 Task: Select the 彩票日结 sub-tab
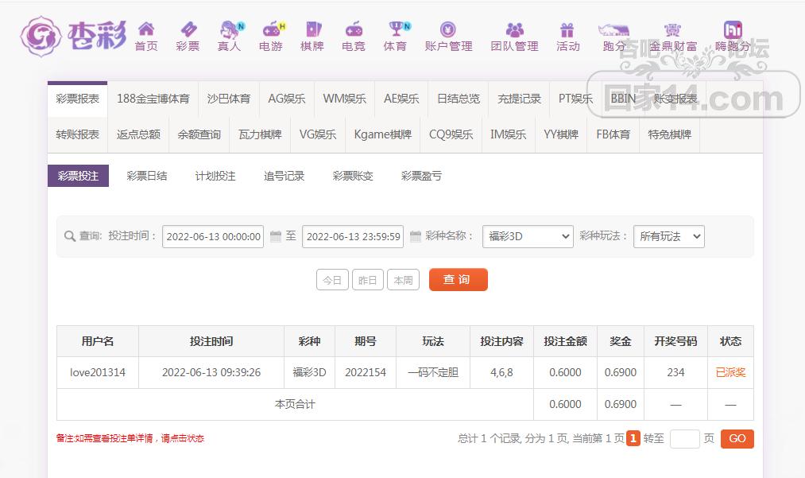click(x=147, y=176)
